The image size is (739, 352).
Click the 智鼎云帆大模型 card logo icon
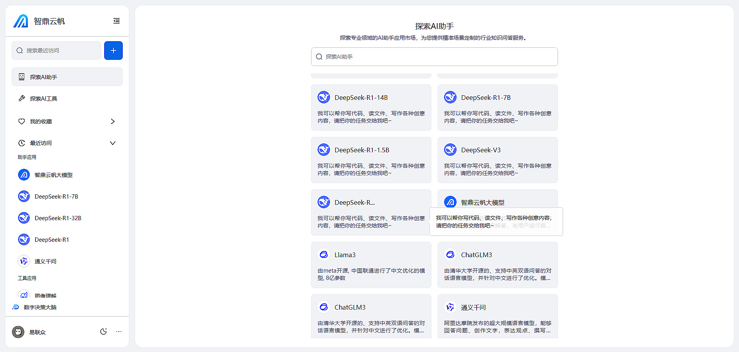click(x=450, y=202)
